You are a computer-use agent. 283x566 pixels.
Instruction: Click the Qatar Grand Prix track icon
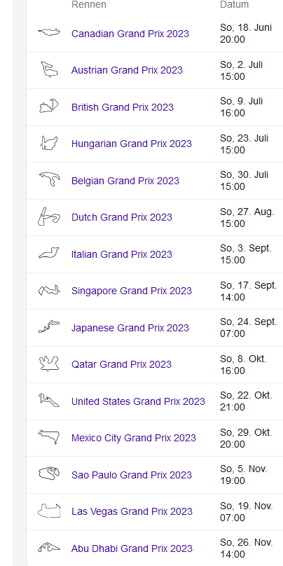tap(49, 364)
